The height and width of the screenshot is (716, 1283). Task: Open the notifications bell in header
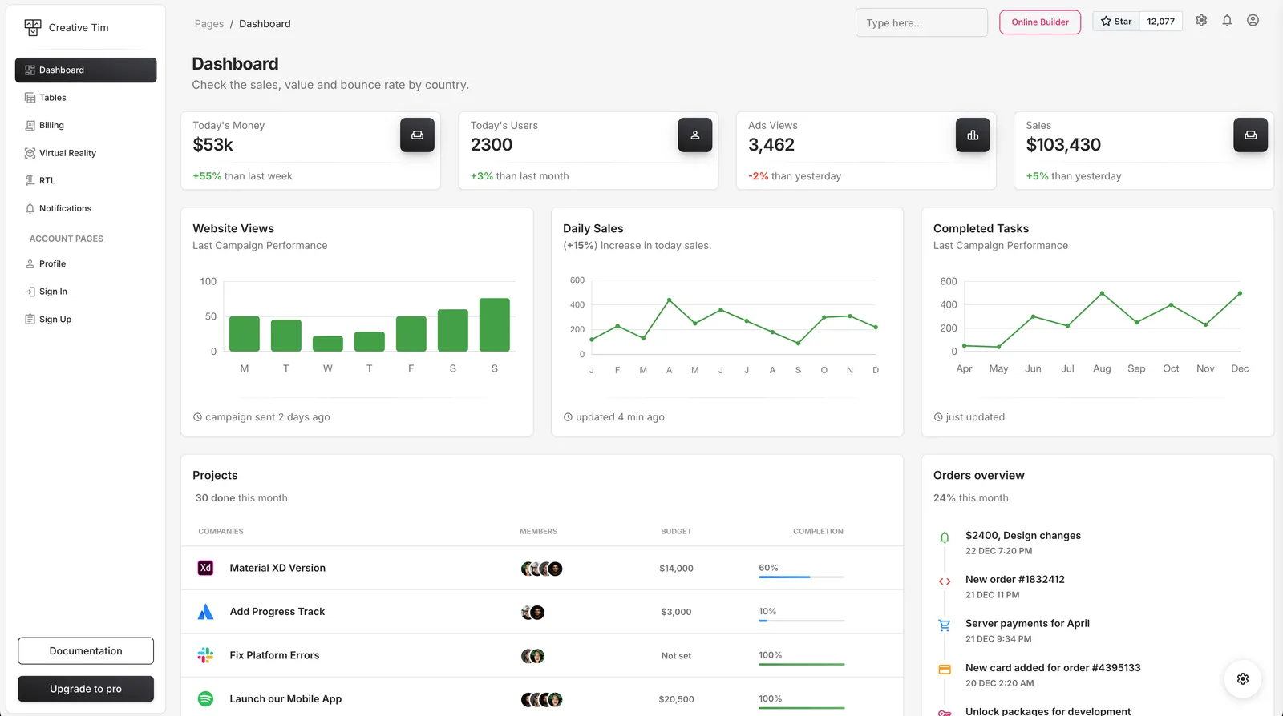click(1227, 21)
